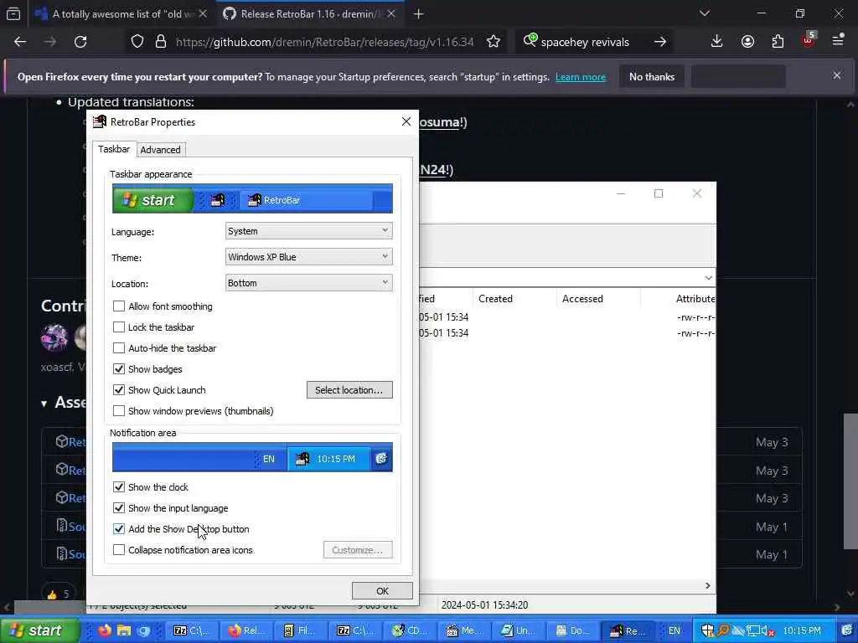Switch to the Advanced tab
This screenshot has width=858, height=643.
click(160, 150)
